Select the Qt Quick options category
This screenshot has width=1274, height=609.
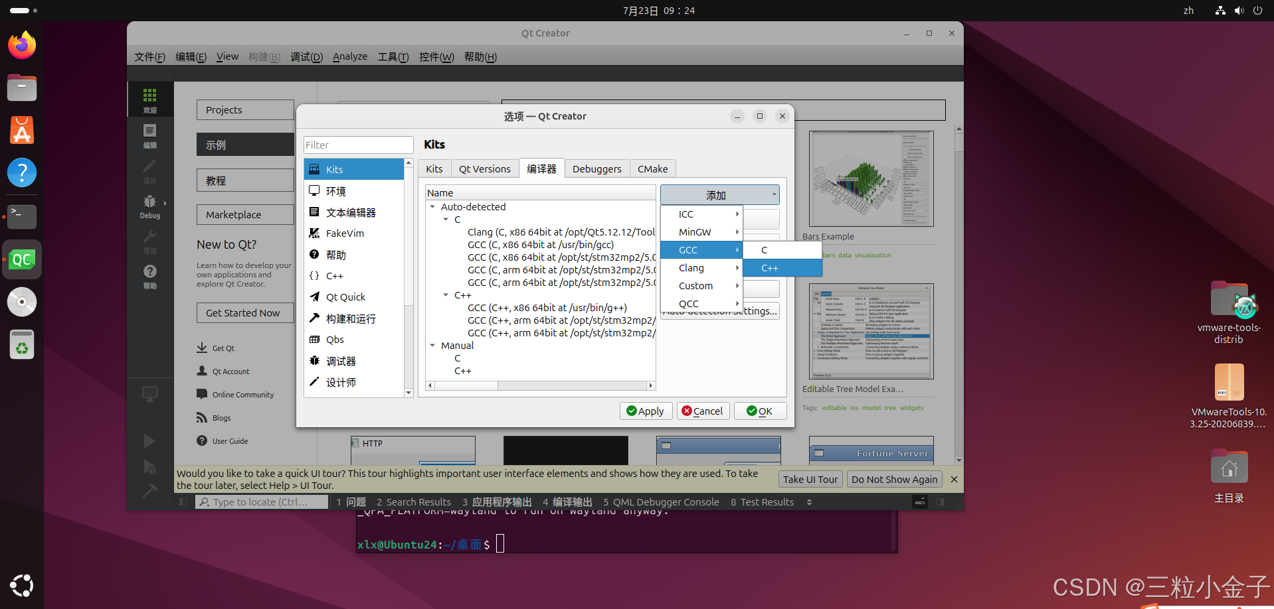[x=354, y=297]
